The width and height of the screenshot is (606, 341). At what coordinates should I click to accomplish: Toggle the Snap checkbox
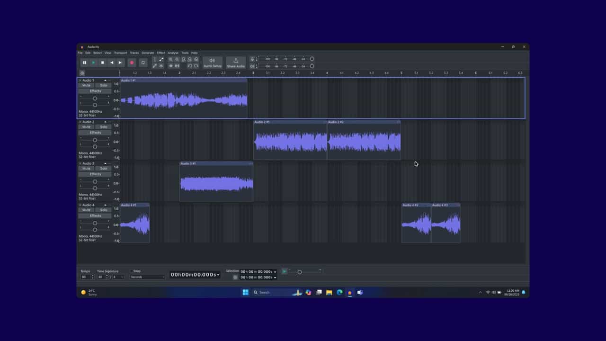click(131, 271)
